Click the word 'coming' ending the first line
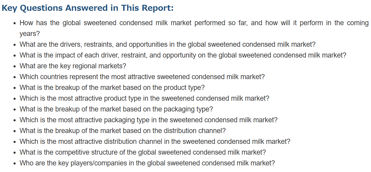 pyautogui.click(x=358, y=23)
